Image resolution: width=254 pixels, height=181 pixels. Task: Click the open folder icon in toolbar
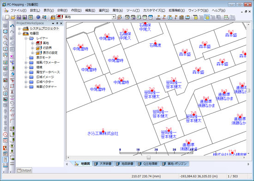pyautogui.click(x=13, y=17)
